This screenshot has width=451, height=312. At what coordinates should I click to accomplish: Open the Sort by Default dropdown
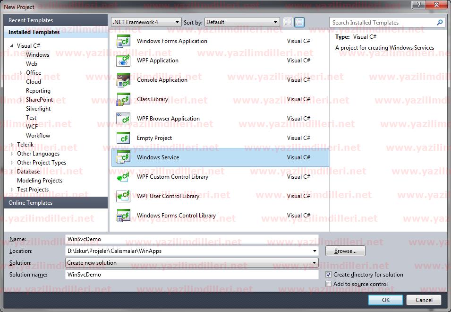pos(242,22)
